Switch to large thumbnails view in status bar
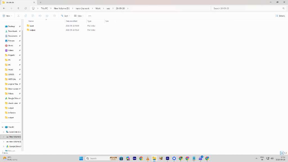288x162 pixels. [x=285, y=153]
